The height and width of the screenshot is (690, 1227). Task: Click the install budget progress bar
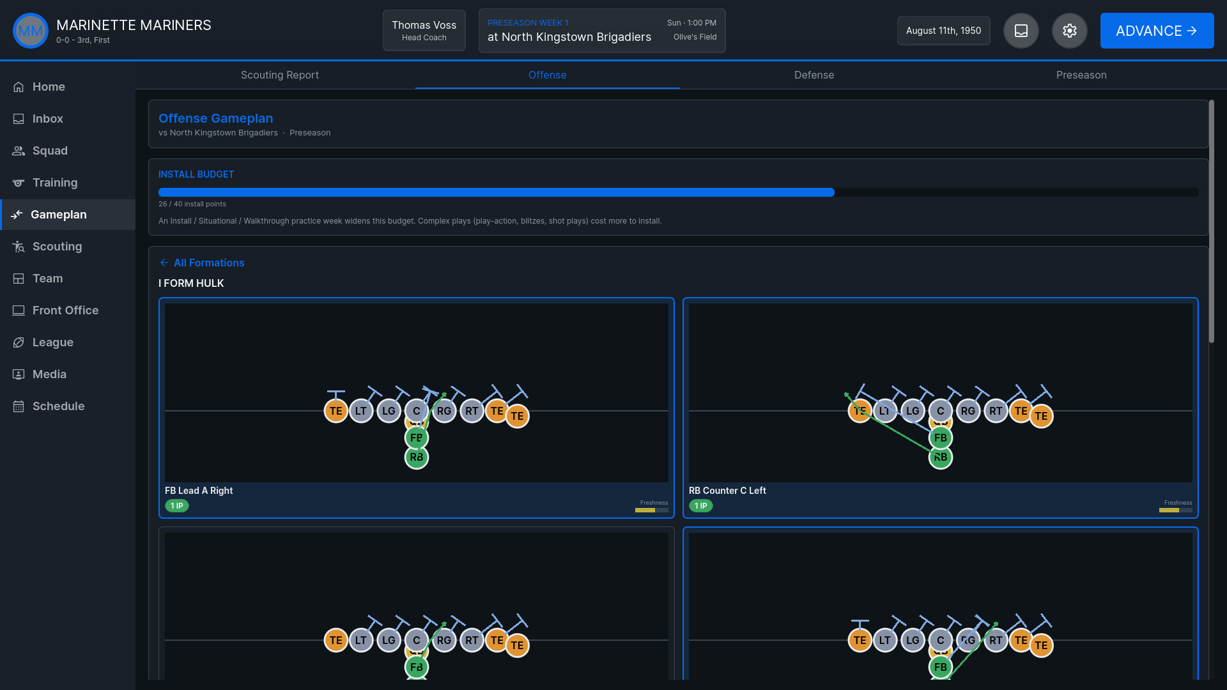(678, 192)
